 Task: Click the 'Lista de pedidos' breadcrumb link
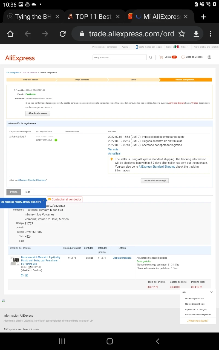click(x=29, y=73)
